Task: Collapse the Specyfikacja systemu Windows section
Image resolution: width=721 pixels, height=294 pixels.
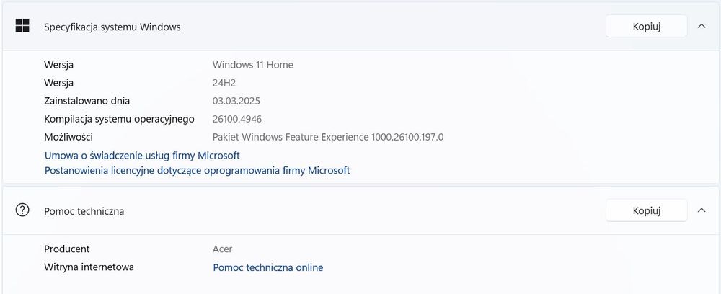Action: coord(702,26)
